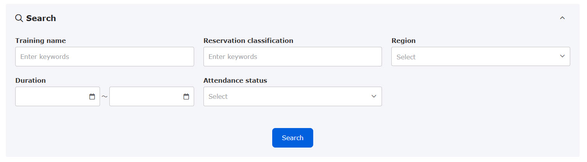Click the blue Search button
The width and height of the screenshot is (587, 162).
[293, 138]
